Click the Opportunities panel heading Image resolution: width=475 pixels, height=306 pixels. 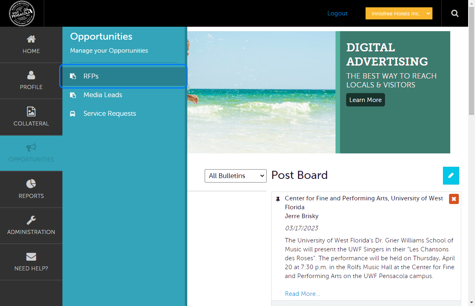tap(101, 36)
